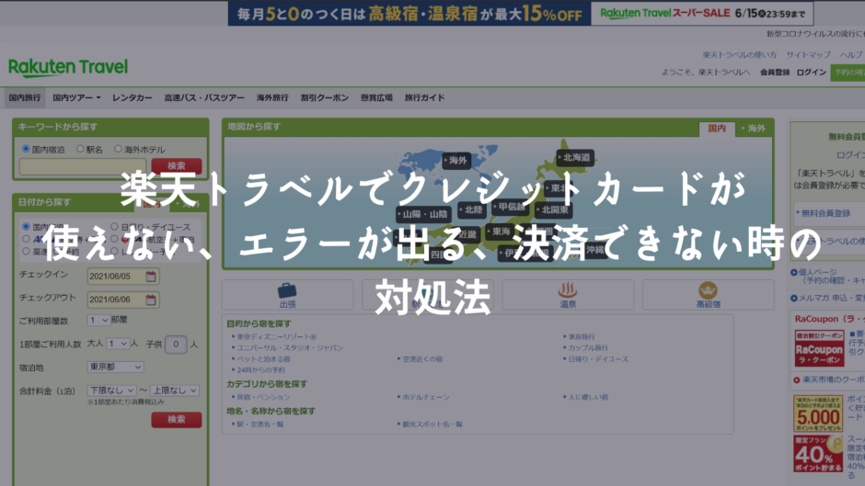
Task: Open 民宿・ペンション link
Action: coord(262,397)
